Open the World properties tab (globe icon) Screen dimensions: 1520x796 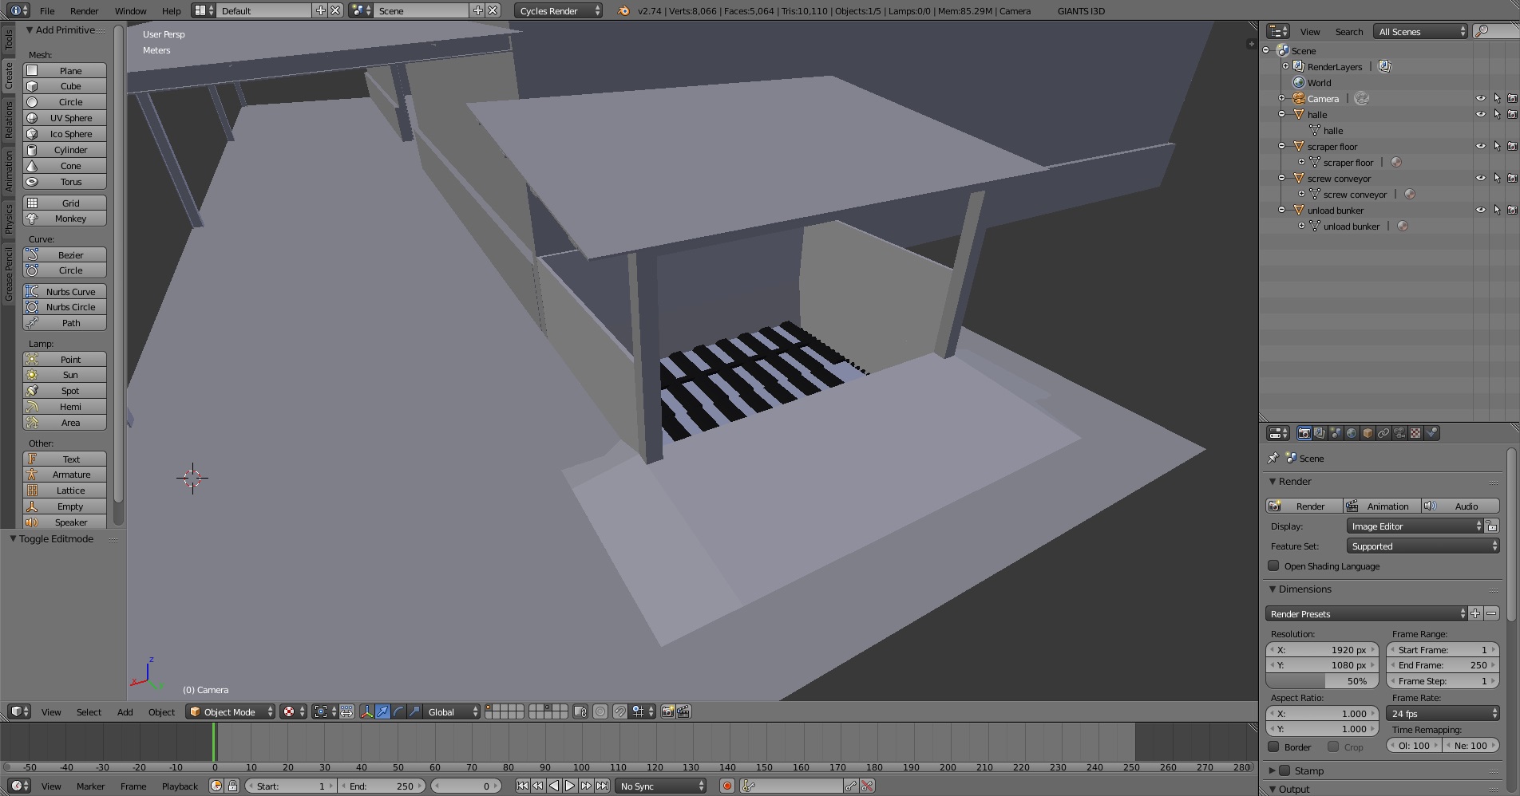[x=1352, y=433]
